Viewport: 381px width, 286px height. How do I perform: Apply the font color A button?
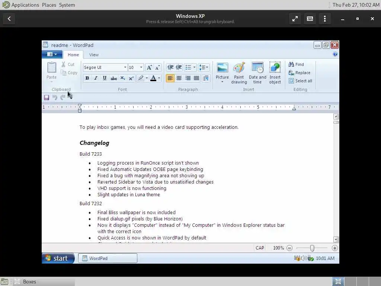pyautogui.click(x=153, y=78)
